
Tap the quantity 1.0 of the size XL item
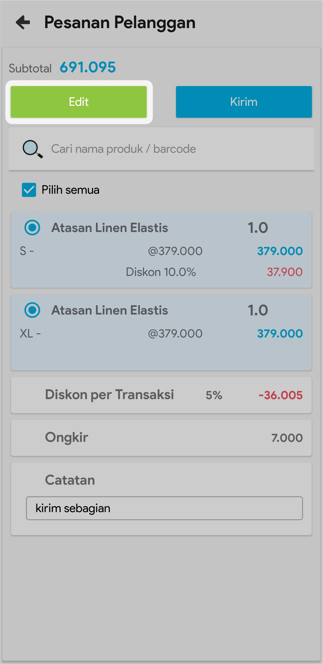point(258,310)
